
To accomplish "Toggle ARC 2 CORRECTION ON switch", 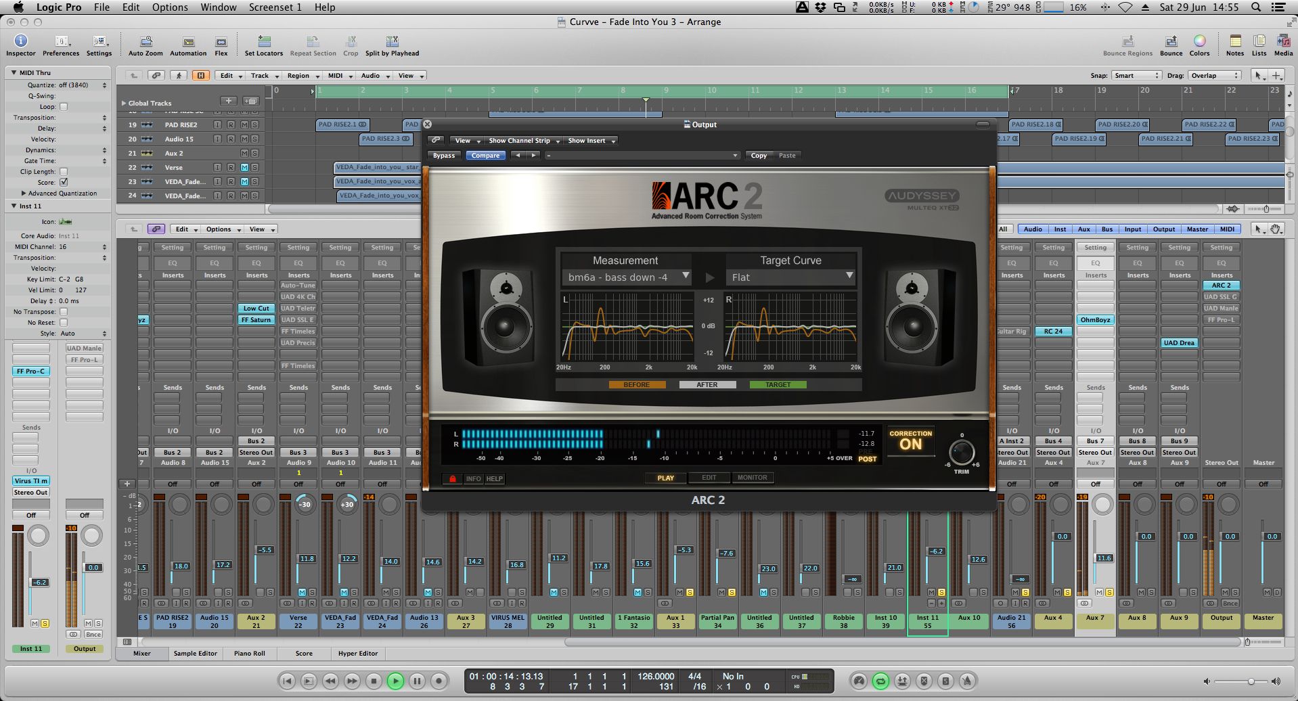I will tap(910, 440).
